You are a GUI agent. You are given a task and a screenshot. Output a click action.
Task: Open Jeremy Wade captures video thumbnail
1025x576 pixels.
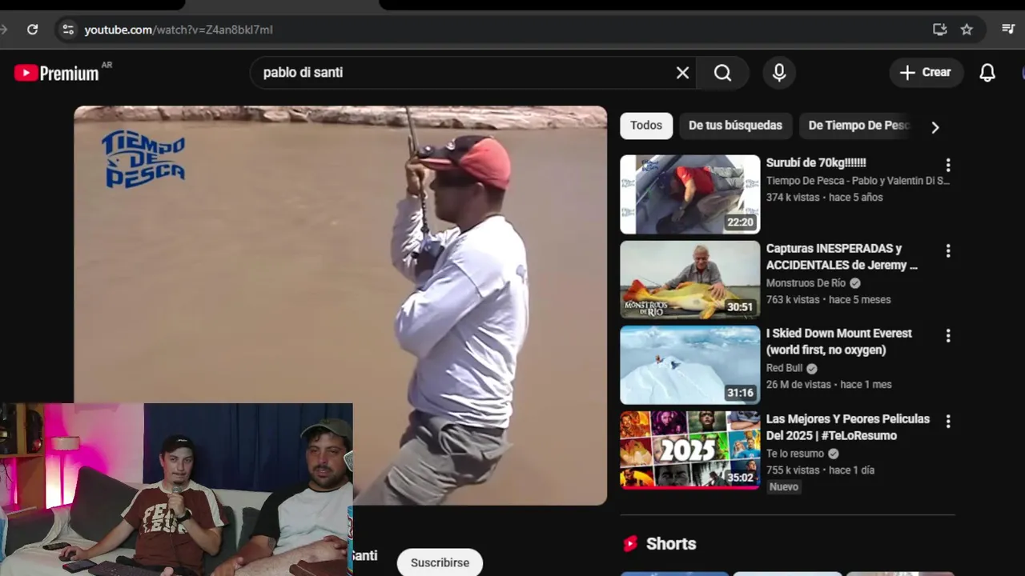(689, 280)
